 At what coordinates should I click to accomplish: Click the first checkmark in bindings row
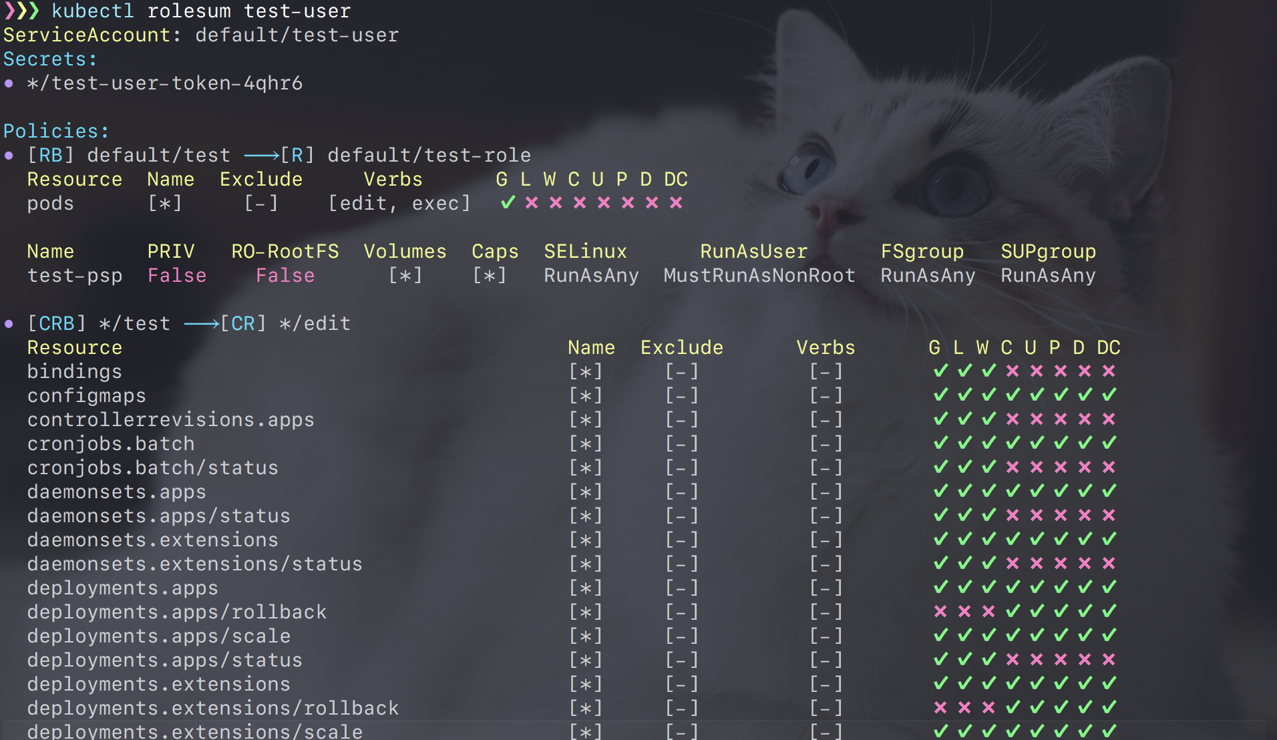[940, 371]
